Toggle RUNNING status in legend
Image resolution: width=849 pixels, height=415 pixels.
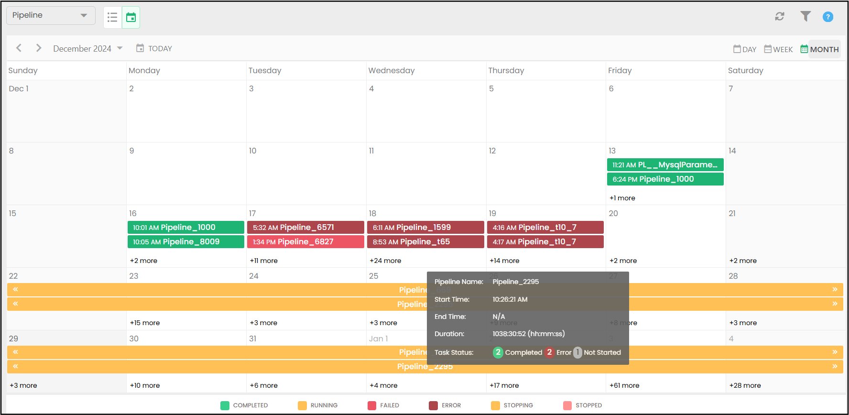(x=302, y=405)
